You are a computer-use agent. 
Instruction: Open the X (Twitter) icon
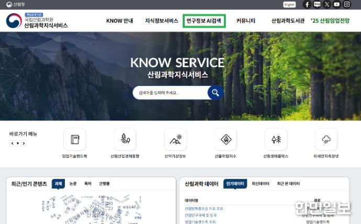(x=326, y=4)
